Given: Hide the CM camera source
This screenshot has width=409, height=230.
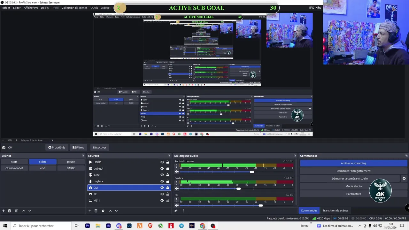Looking at the screenshot, I should coord(162,188).
